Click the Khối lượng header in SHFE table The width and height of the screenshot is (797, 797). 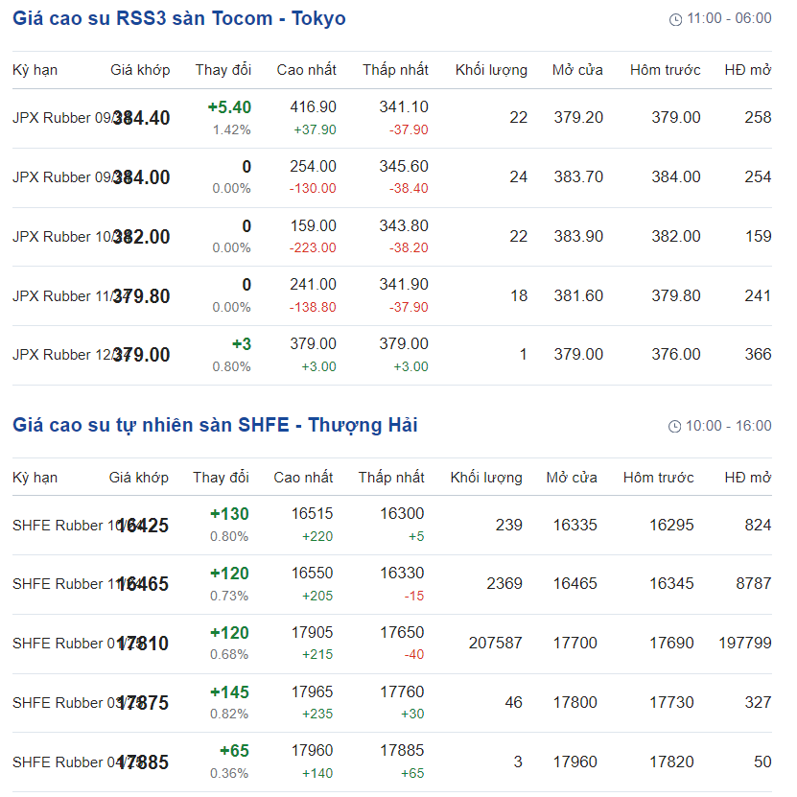tap(486, 477)
